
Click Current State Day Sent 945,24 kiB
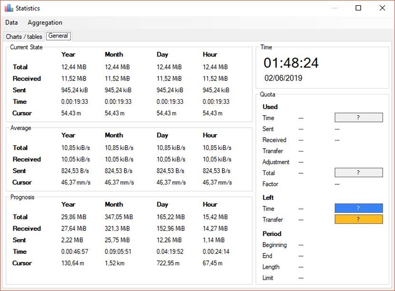[170, 90]
